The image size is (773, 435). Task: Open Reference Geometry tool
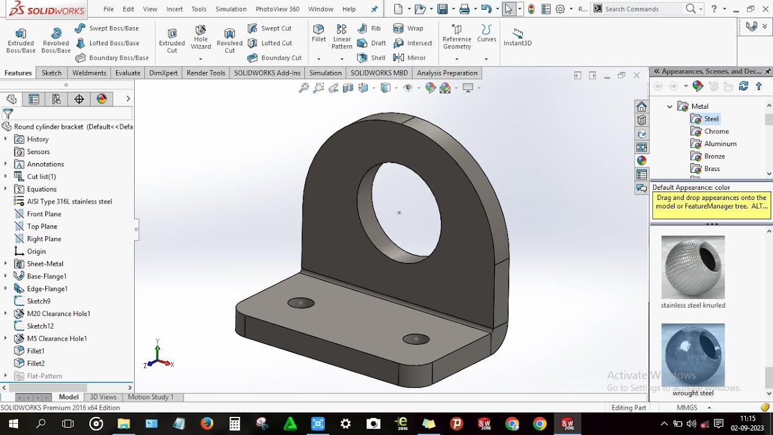[x=457, y=37]
